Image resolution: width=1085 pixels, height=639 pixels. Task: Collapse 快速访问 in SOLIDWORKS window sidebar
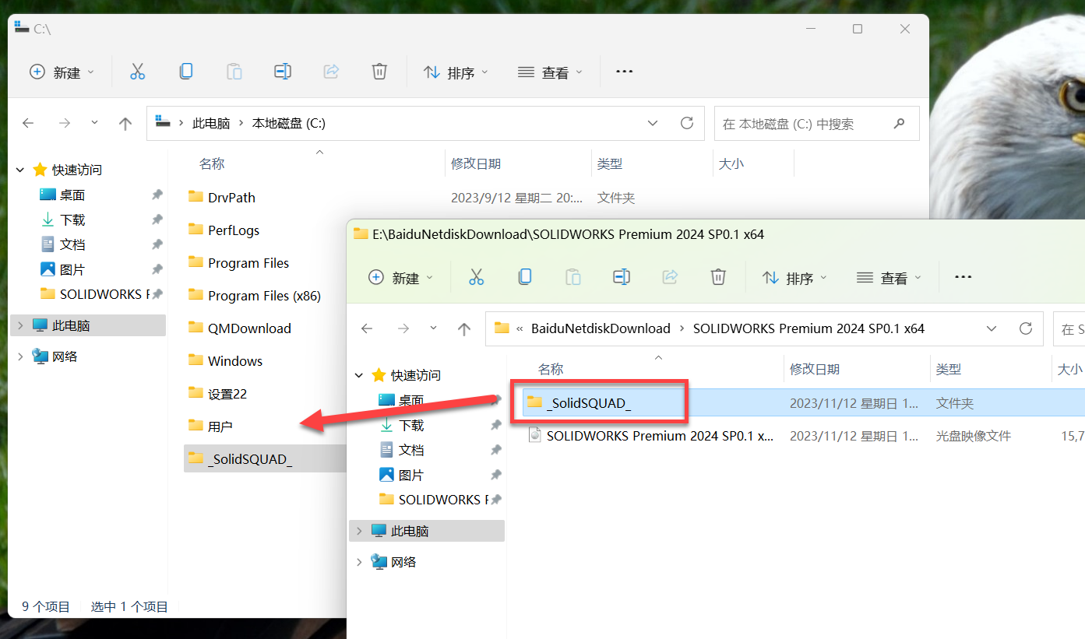[359, 375]
